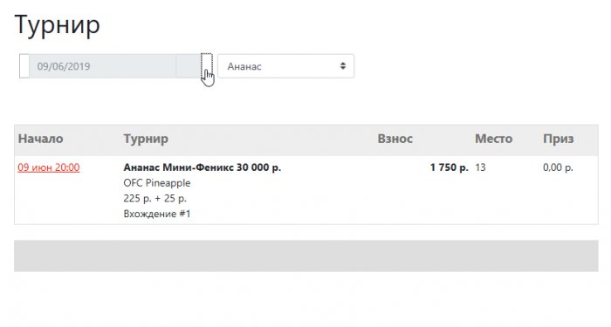Image resolution: width=611 pixels, height=327 pixels.
Task: Click the 1 750 р. fee value
Action: [x=450, y=167]
